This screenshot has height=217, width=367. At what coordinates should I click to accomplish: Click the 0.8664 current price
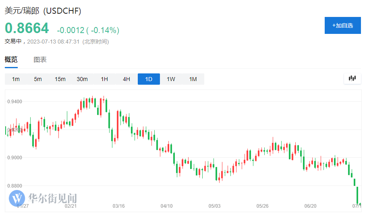(27, 28)
